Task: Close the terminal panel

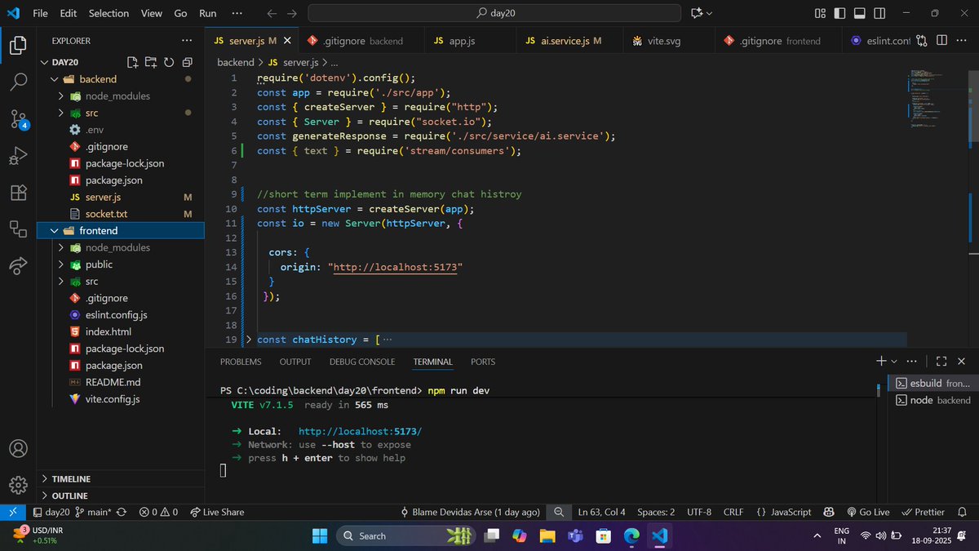Action: tap(961, 361)
